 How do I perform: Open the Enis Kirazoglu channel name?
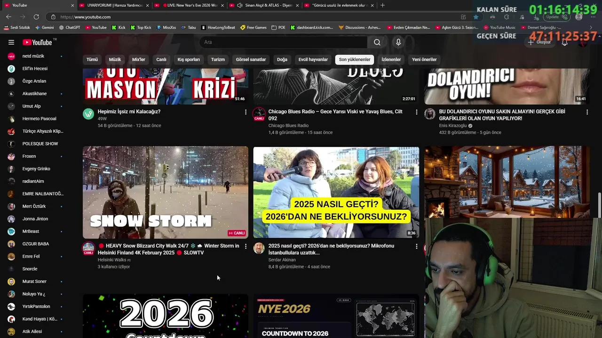453,126
